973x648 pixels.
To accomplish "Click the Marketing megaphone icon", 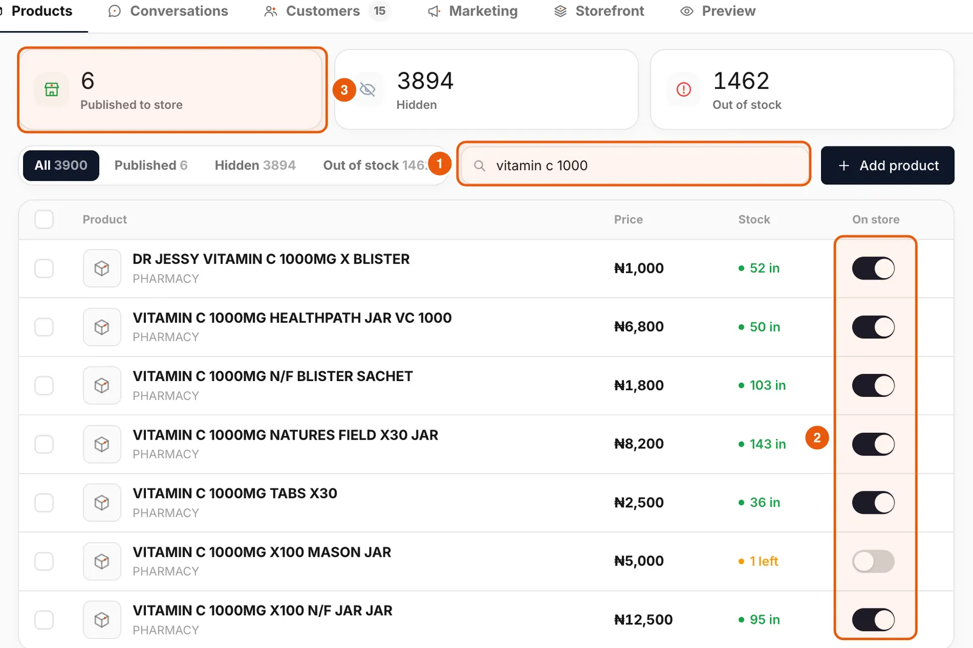I will coord(434,11).
